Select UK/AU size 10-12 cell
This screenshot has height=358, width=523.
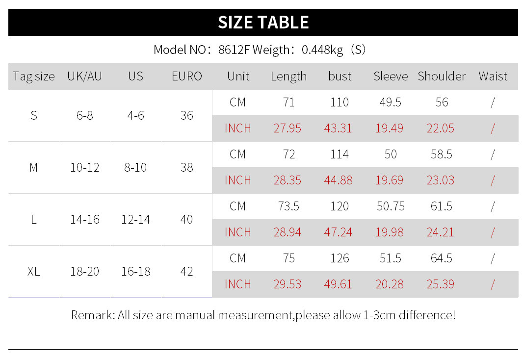[x=84, y=168]
